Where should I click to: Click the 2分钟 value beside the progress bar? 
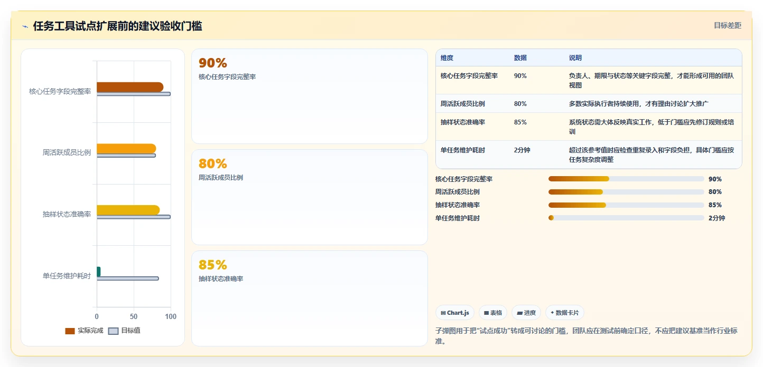[717, 218]
